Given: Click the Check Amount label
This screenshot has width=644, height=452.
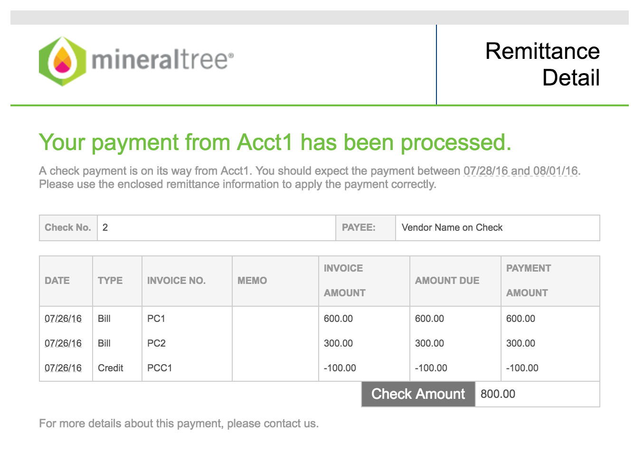Looking at the screenshot, I should tap(418, 394).
